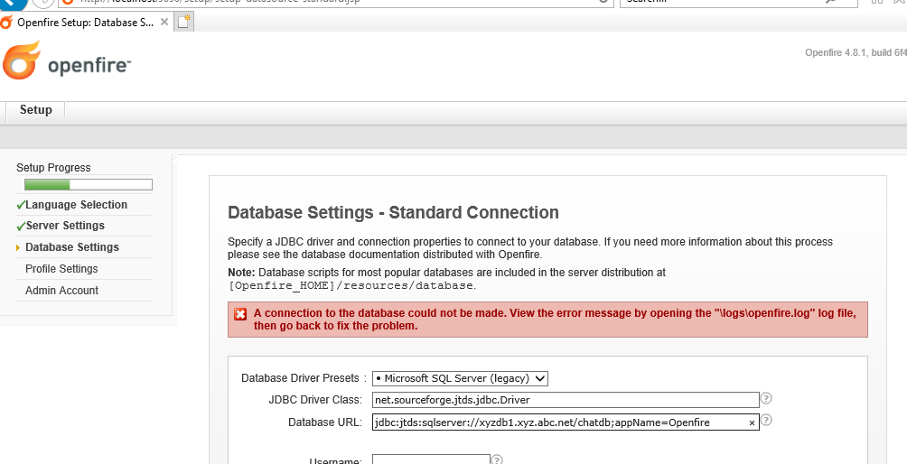Click help icon beside JDBC Driver Class
Viewport: 907px width, 464px height.
coord(765,398)
